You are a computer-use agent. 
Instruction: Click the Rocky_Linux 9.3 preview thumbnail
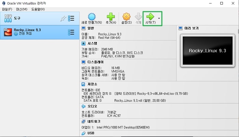(208, 51)
